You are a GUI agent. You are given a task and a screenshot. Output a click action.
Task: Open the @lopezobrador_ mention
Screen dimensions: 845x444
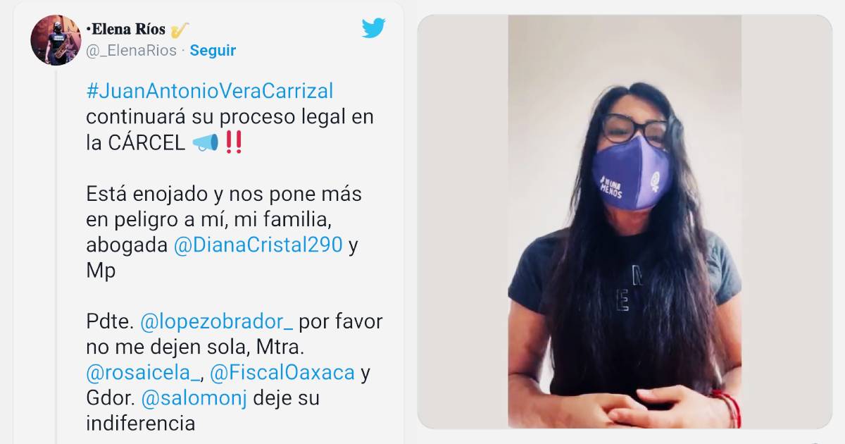[217, 322]
